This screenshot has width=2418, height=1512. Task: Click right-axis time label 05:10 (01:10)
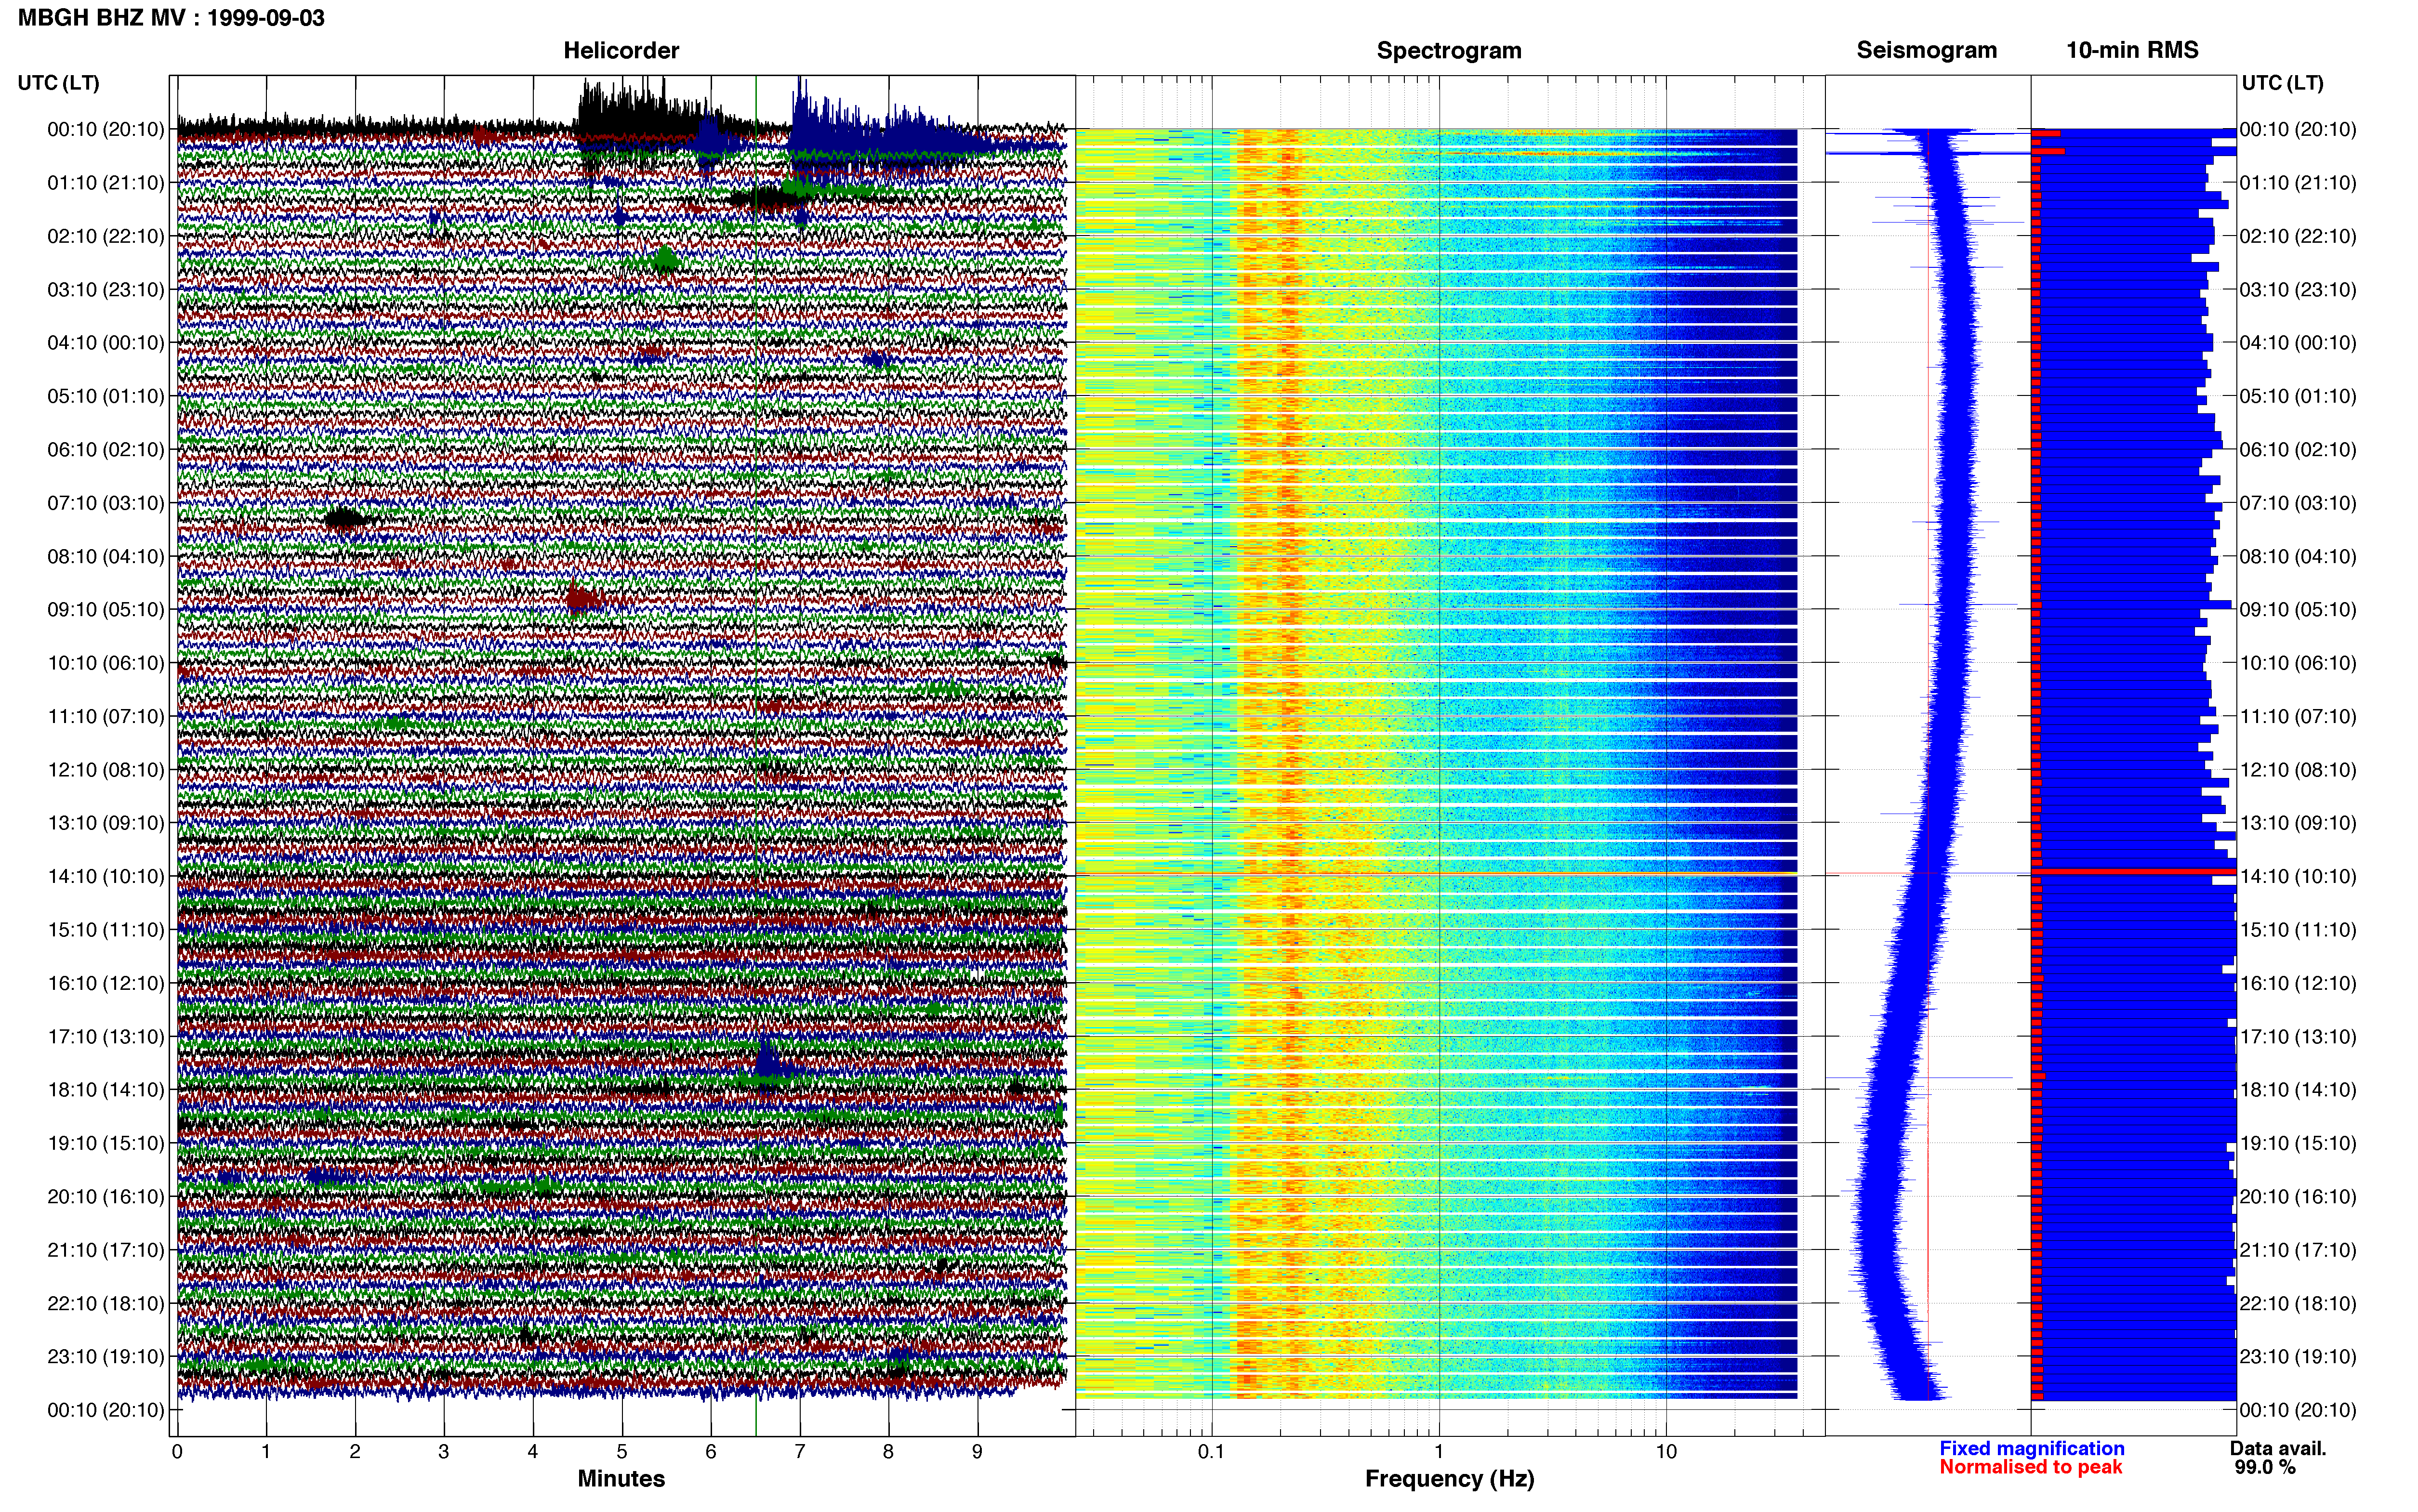2298,396
